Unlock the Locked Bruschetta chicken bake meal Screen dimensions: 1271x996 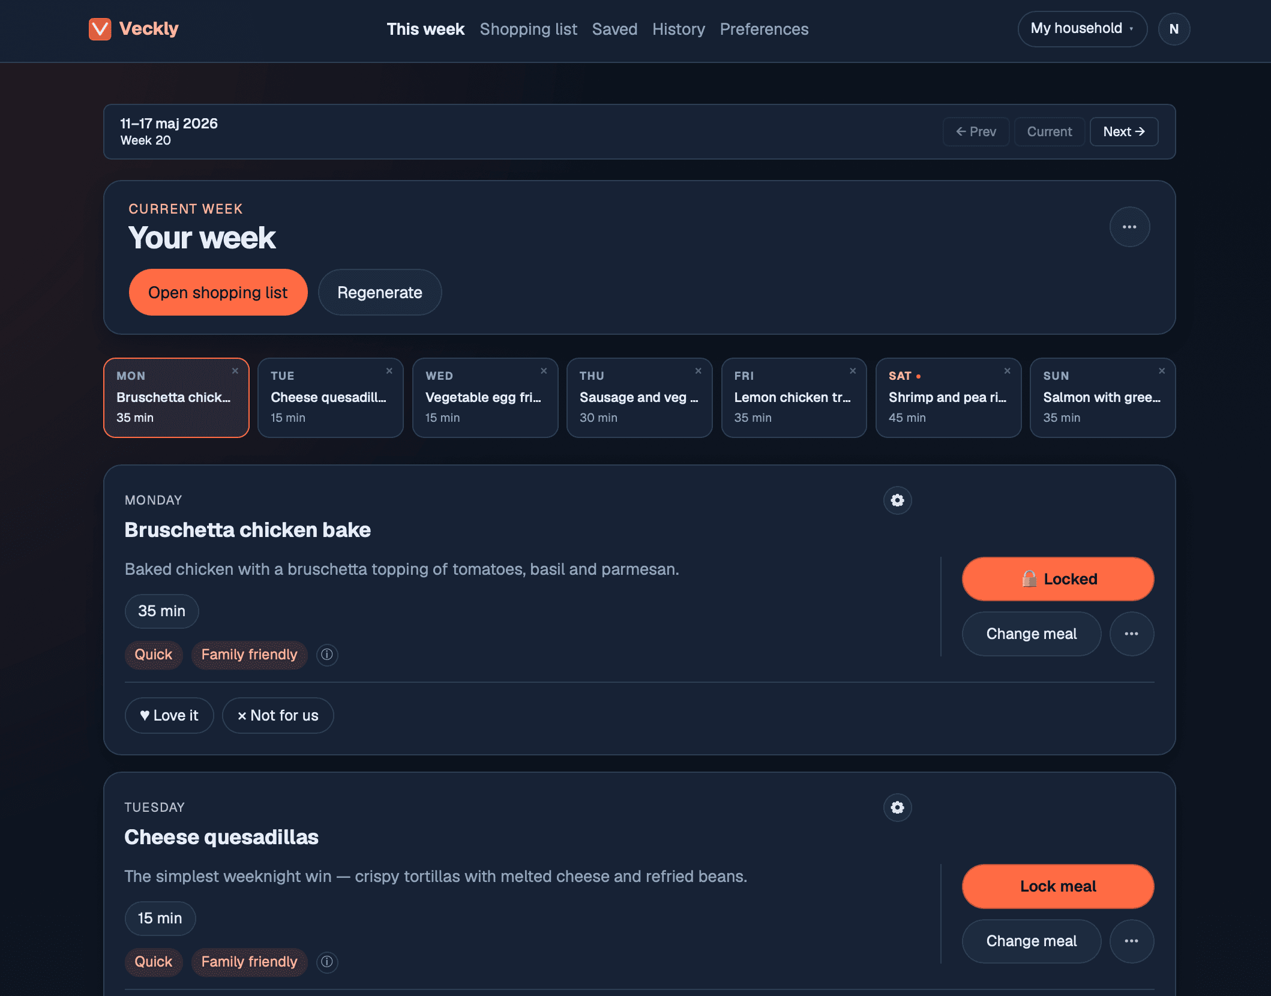tap(1058, 579)
